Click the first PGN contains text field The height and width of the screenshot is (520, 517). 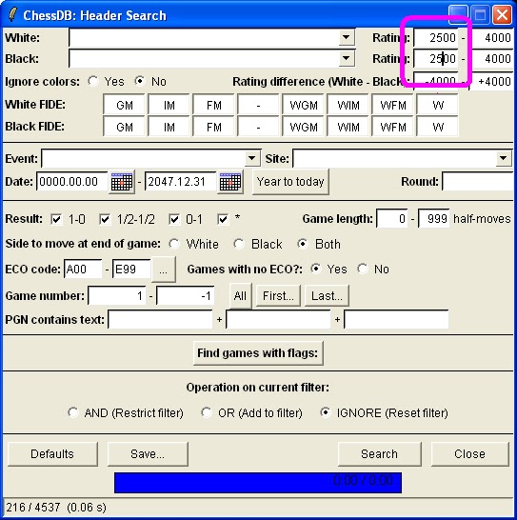160,320
